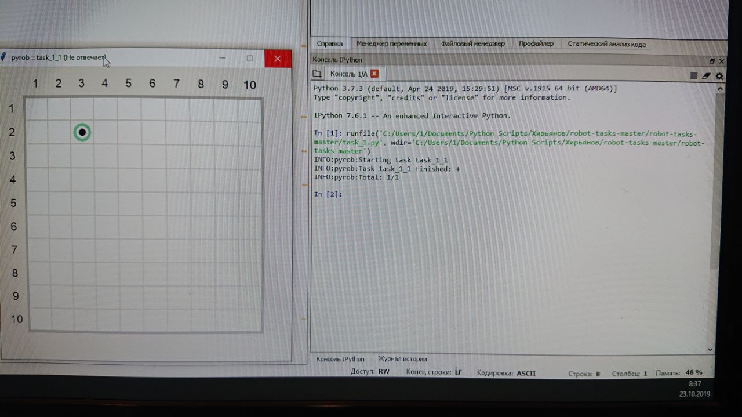
Task: Click the feather icon in pyrob window title
Action: coord(3,57)
